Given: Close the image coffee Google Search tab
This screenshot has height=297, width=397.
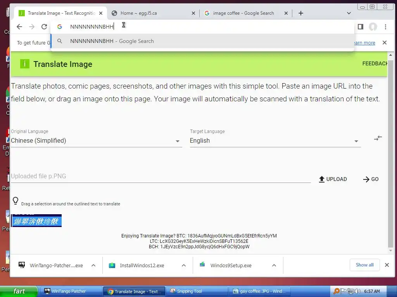Looking at the screenshot, I should point(286,13).
